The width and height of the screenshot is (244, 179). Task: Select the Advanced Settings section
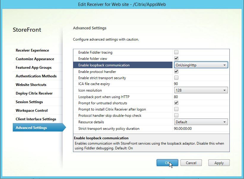pos(39,127)
